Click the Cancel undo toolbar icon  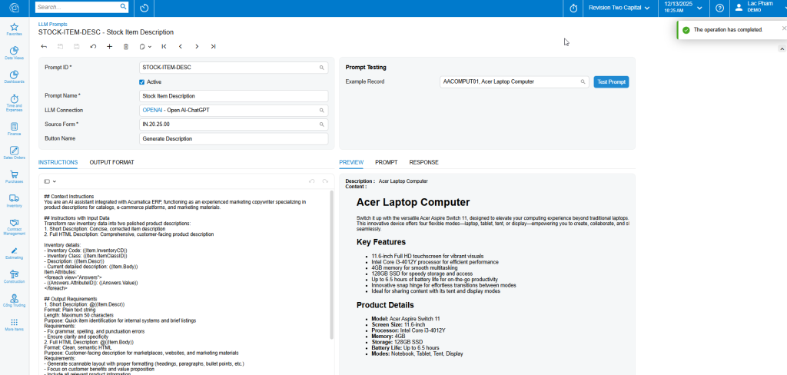[93, 47]
